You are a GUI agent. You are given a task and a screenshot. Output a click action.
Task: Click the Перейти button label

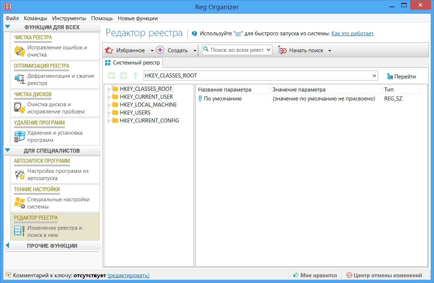point(405,76)
